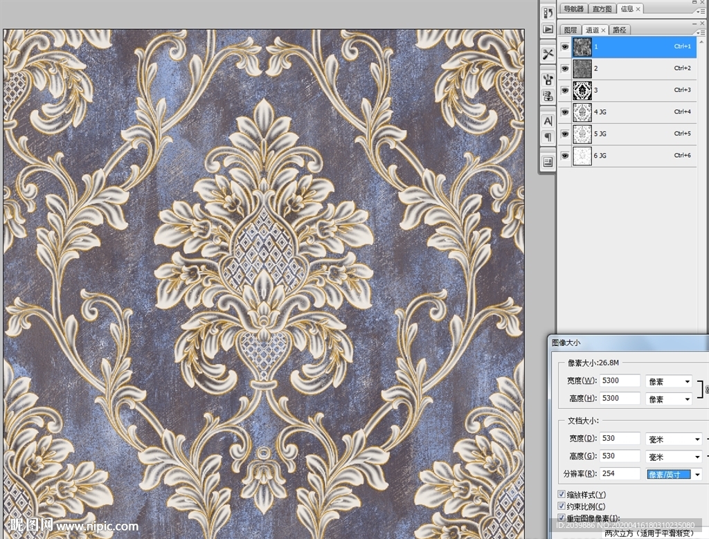Hide channel 2 with its eye icon
The width and height of the screenshot is (709, 539).
pos(565,68)
